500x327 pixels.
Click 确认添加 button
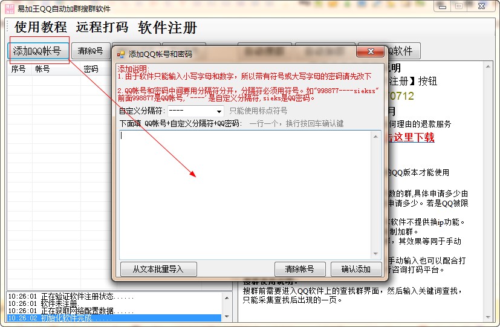pyautogui.click(x=356, y=269)
